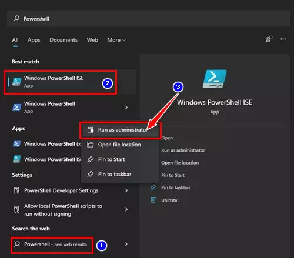Open Allow local PowerShell scripts setting

(71, 210)
